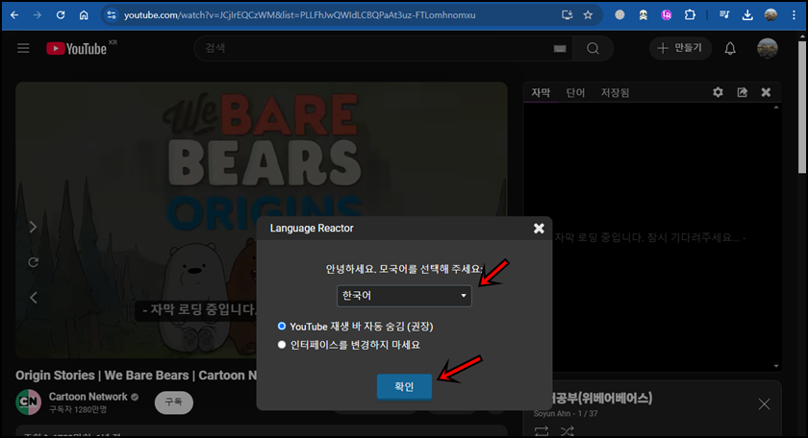Subscribe with the 구독 button
Screen dimensions: 808x438
click(174, 401)
